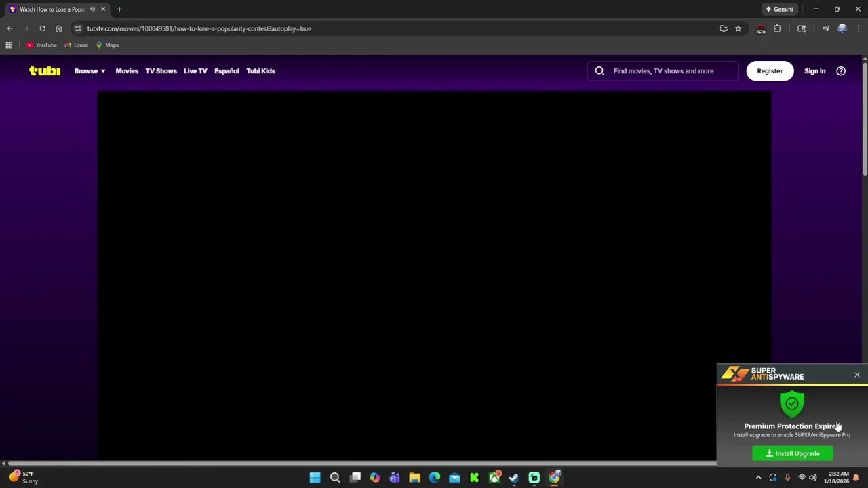Show hidden system tray icons
Image resolution: width=868 pixels, height=488 pixels.
click(x=758, y=478)
